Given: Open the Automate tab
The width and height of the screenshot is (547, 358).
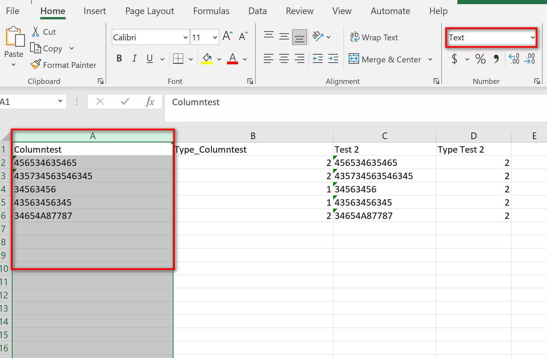Looking at the screenshot, I should (390, 11).
